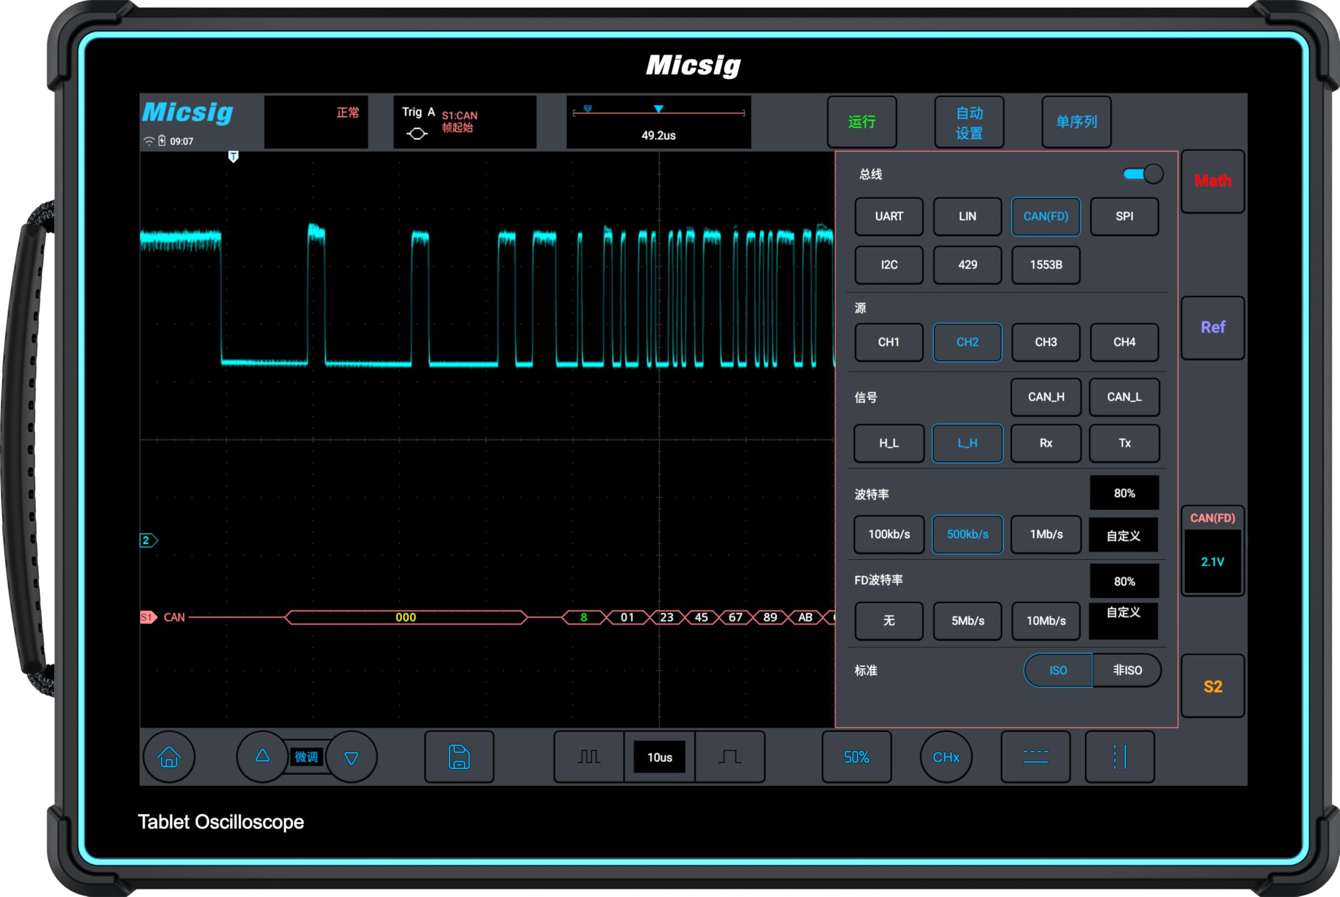The width and height of the screenshot is (1340, 897).
Task: Zoom out timebase using multi-pulse icon
Action: click(588, 756)
